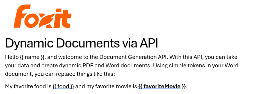Image resolution: width=254 pixels, height=94 pixels.
Task: Click the phrase "Document Generation API"
Action: (134, 57)
